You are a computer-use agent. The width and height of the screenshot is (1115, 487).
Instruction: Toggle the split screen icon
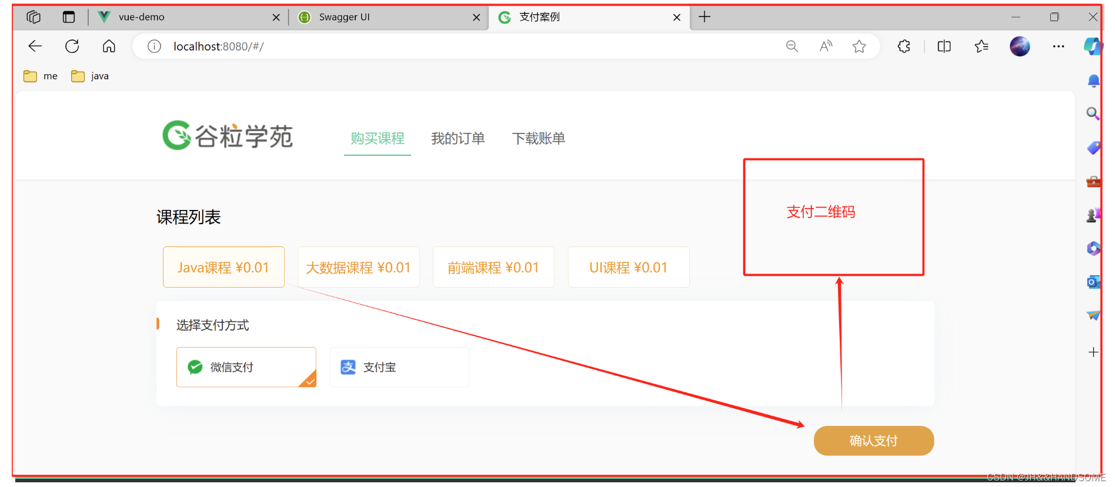[x=944, y=46]
